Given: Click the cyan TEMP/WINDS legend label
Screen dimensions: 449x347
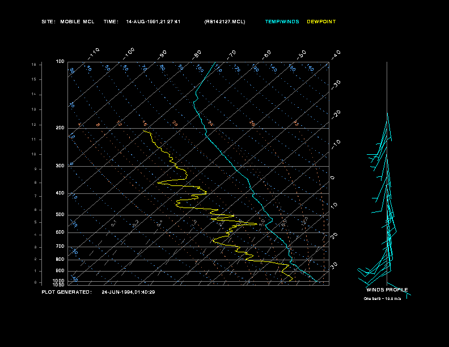Looking at the screenshot, I should (x=282, y=22).
